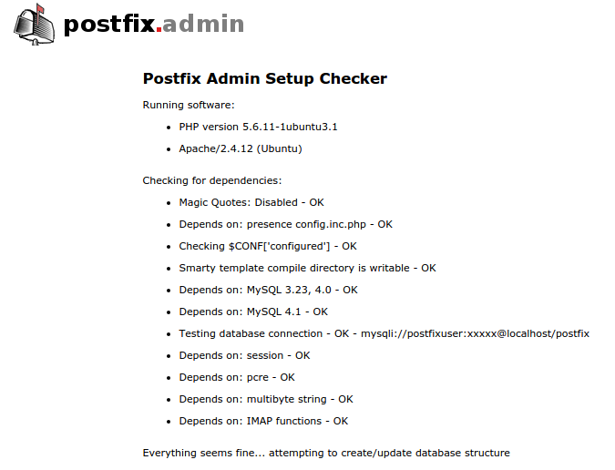Click the 'Running software:' label
This screenshot has width=615, height=470.
click(x=189, y=105)
